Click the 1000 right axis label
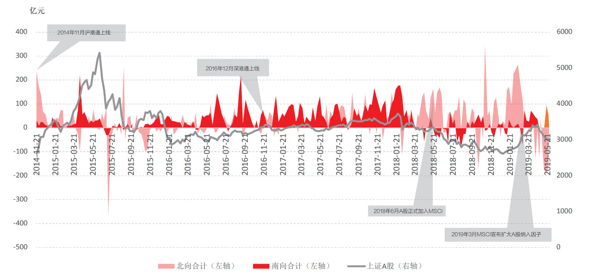Image resolution: width=593 pixels, height=278 pixels. (564, 211)
